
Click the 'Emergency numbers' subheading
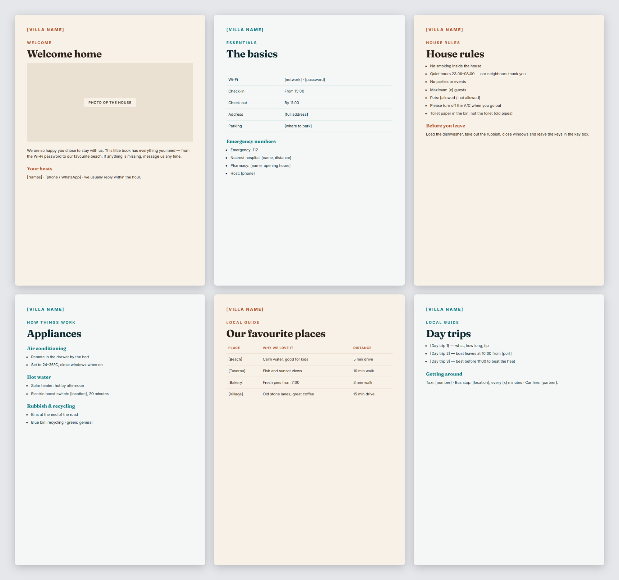[x=251, y=141]
